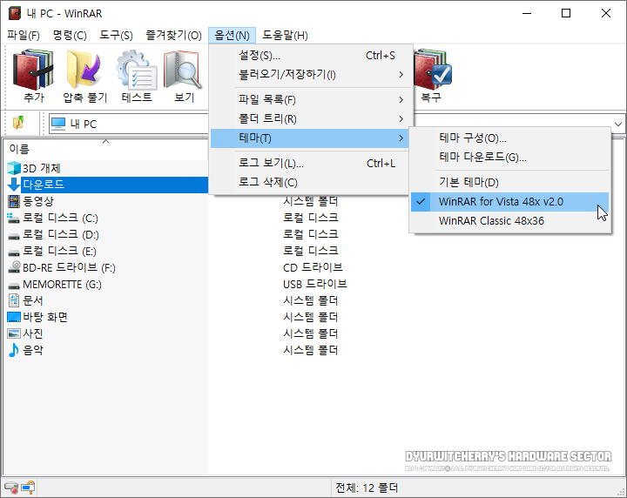Open the 명령(C) menu
627x498 pixels.
coord(70,35)
